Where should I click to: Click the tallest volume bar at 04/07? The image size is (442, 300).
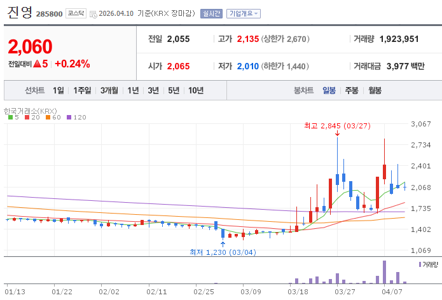(384, 272)
